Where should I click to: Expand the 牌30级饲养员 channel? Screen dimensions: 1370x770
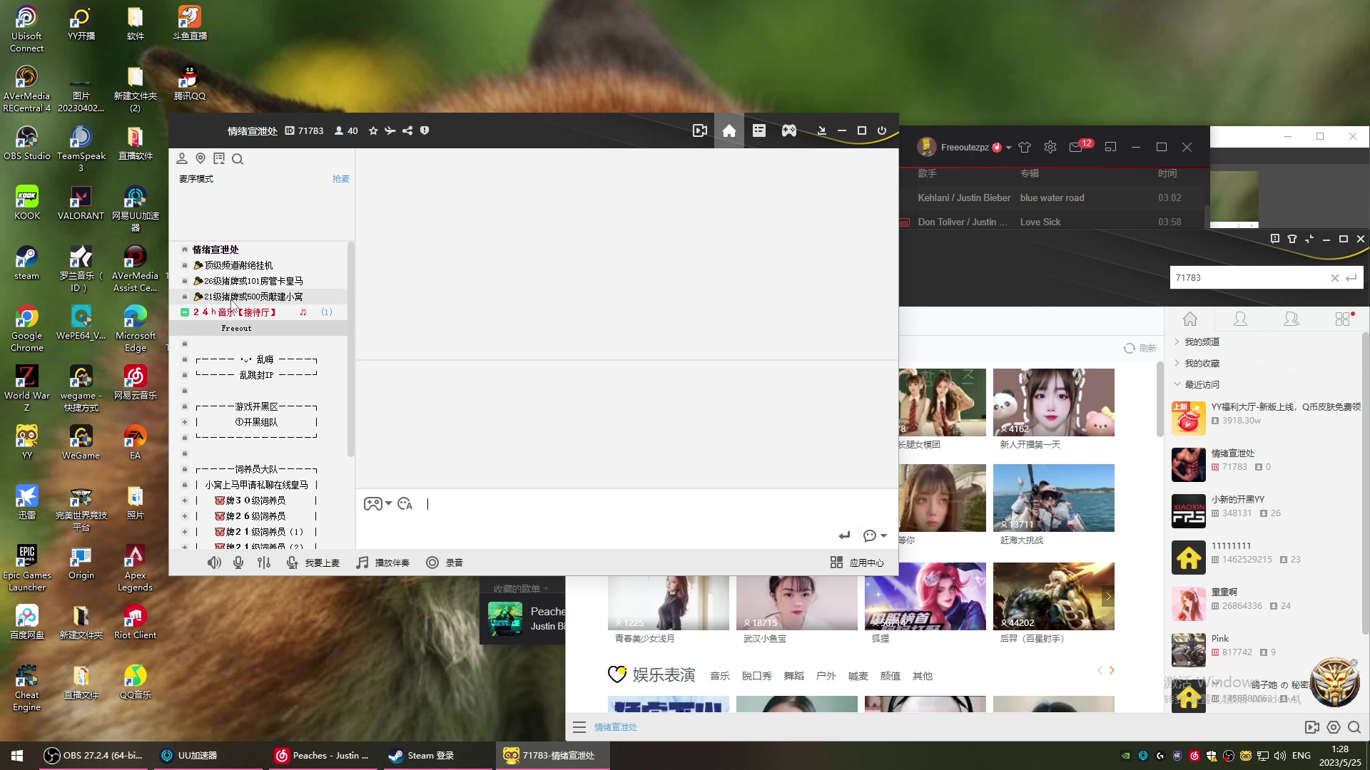pyautogui.click(x=185, y=500)
